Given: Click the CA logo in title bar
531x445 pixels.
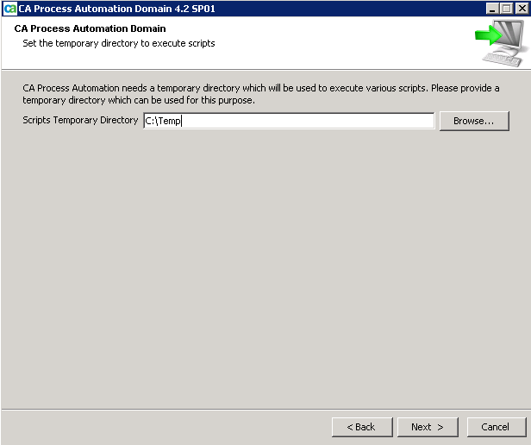Looking at the screenshot, I should [9, 9].
